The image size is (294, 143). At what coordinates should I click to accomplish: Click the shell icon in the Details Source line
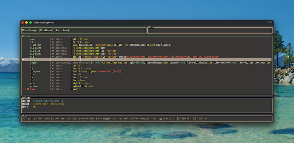(x=33, y=101)
